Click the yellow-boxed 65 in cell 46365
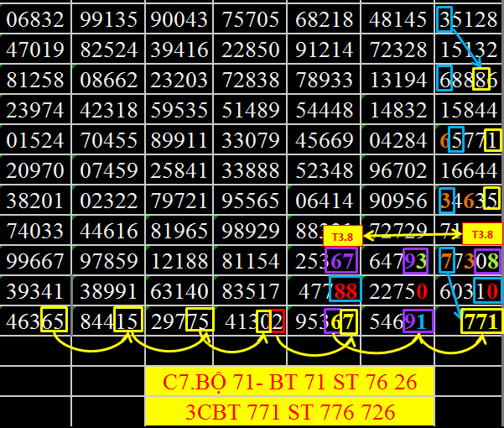Viewport: 504px width, 428px height. click(x=53, y=321)
